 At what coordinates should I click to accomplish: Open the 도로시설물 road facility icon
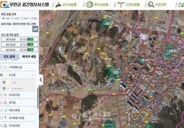121,5
